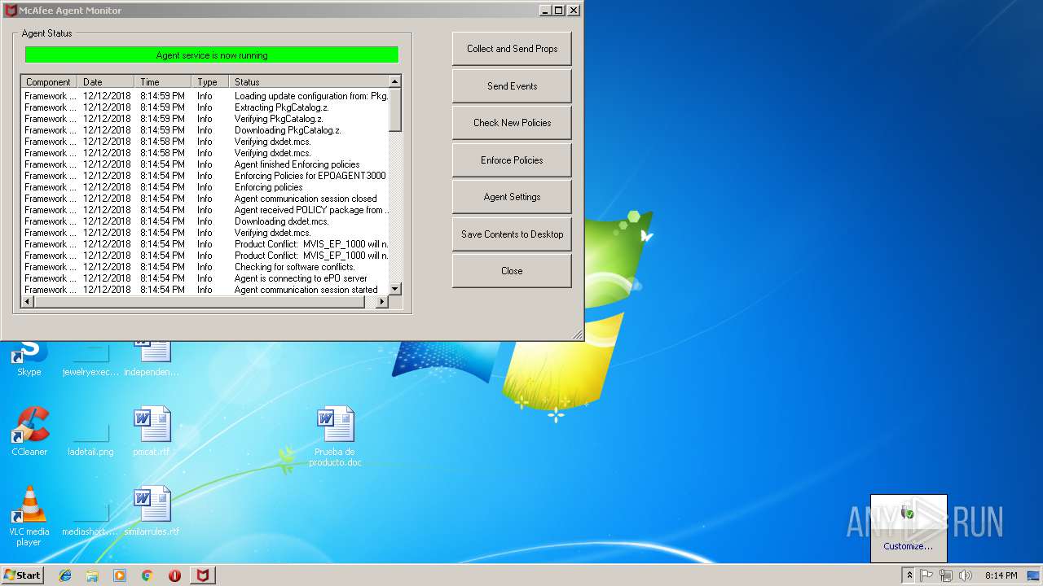Open Google Chrome from taskbar

coord(147,575)
